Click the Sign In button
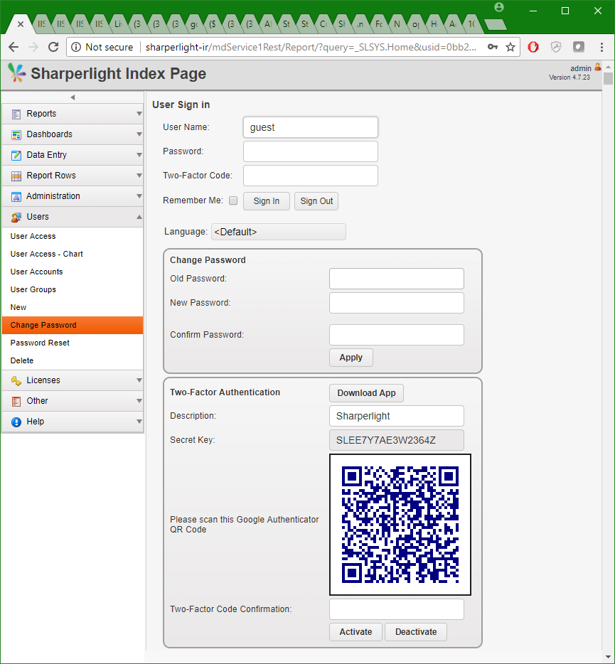Screen dimensions: 615x664 coord(267,201)
